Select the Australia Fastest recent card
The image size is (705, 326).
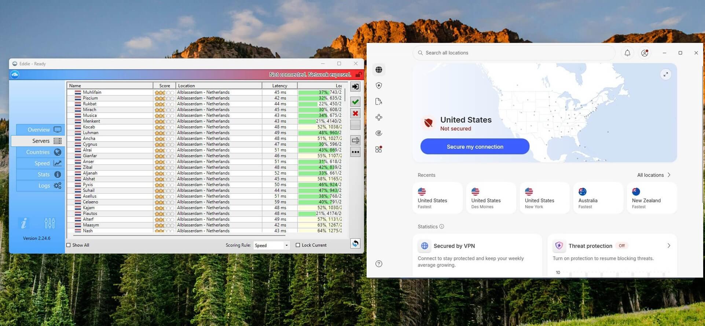tap(598, 198)
